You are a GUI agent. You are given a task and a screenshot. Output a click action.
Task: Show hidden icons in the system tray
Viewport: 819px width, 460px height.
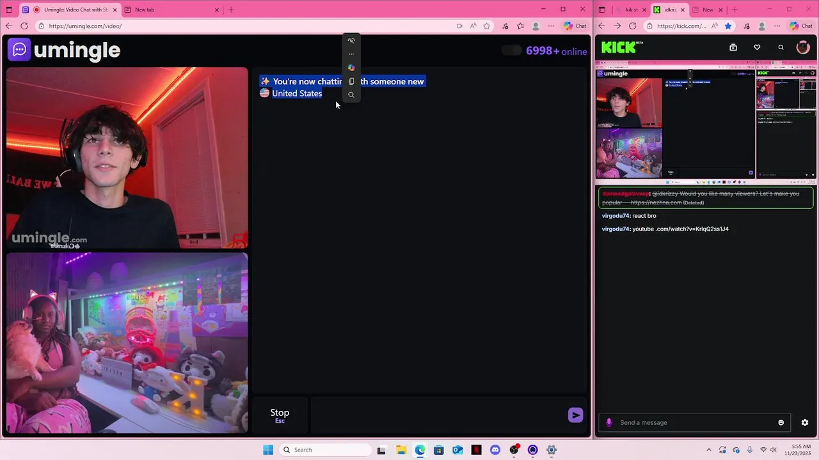(708, 450)
